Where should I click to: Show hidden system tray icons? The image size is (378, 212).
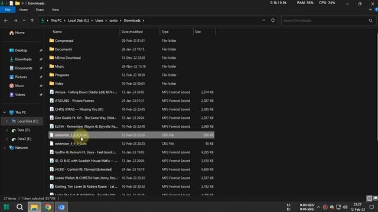(x=318, y=207)
